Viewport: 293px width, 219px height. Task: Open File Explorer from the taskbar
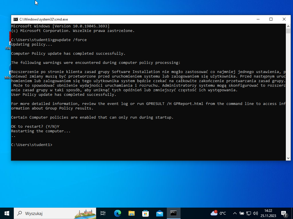click(132, 213)
